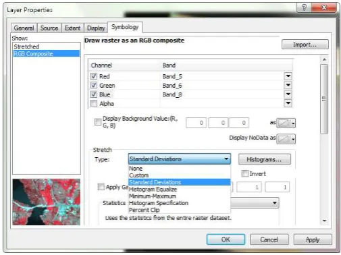Open the Alpha channel band dropdown
341x255 pixels.
[x=288, y=103]
